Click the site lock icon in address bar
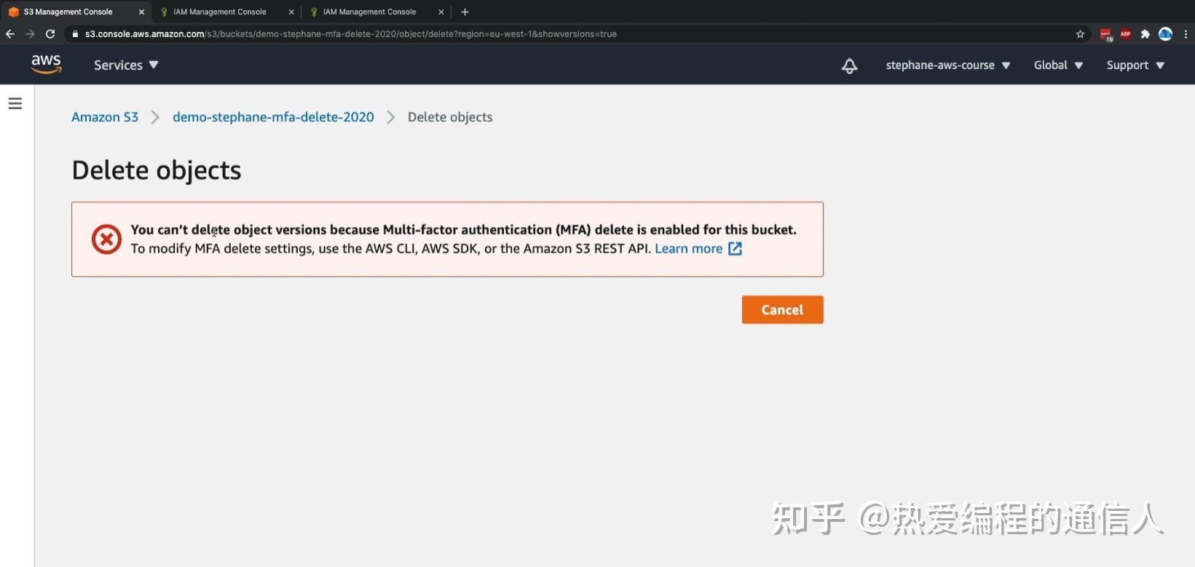The height and width of the screenshot is (567, 1195). point(75,33)
